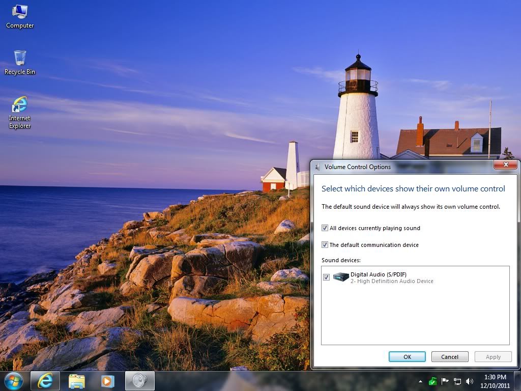Click the Volume Control Options title icon
This screenshot has height=391, width=521.
coord(317,167)
